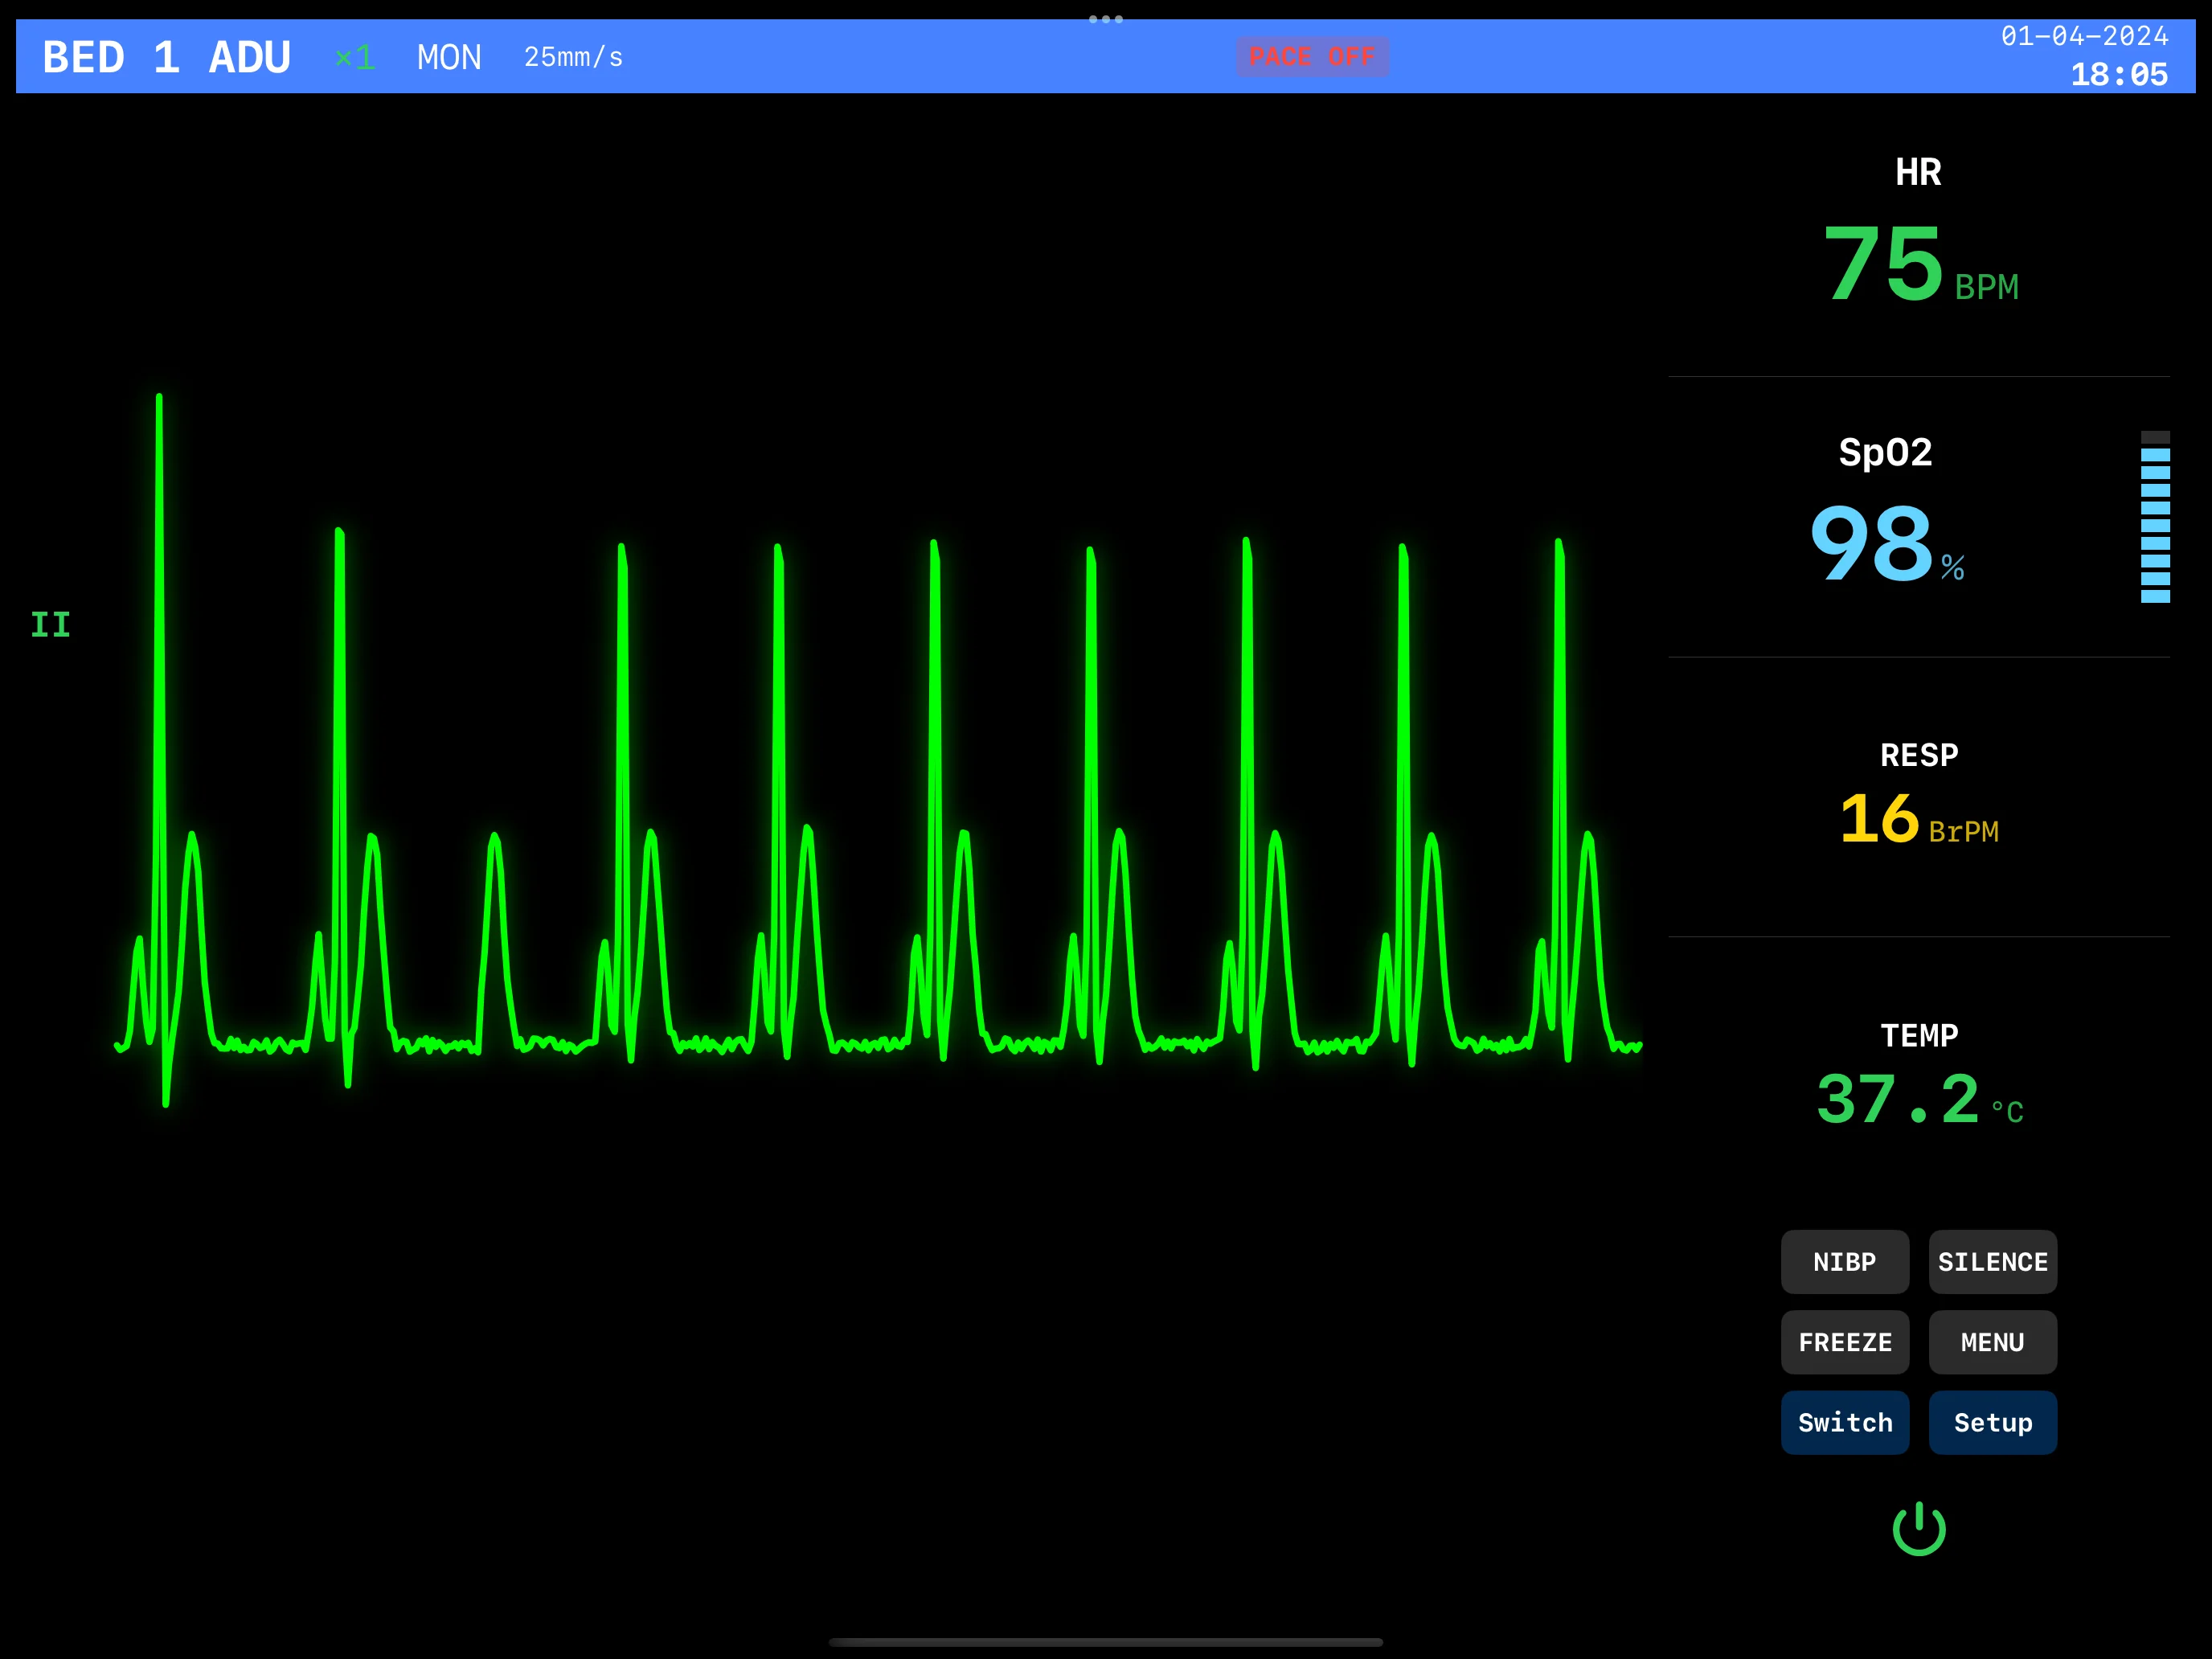This screenshot has width=2212, height=1659.
Task: Click the blue Switch button
Action: (x=1845, y=1422)
